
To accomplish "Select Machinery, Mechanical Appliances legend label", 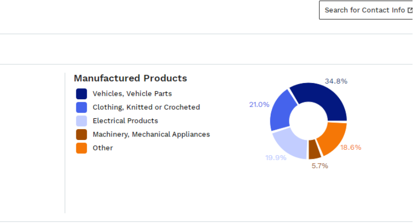I will click(151, 135).
